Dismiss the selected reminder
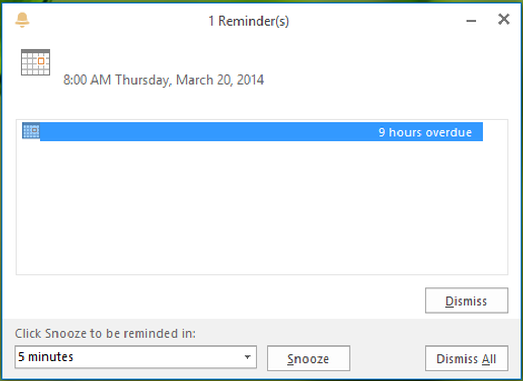The image size is (523, 381). click(466, 301)
